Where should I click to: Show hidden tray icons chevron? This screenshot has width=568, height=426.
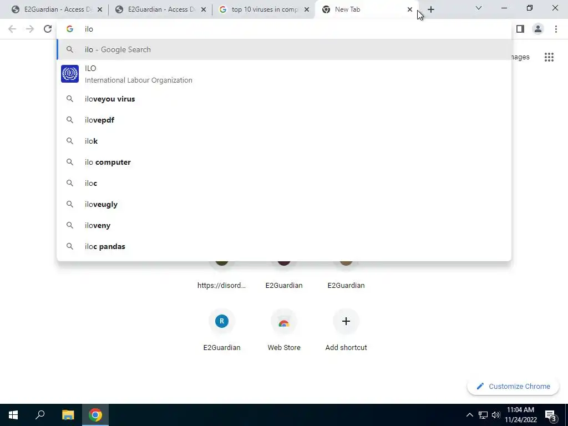point(469,415)
